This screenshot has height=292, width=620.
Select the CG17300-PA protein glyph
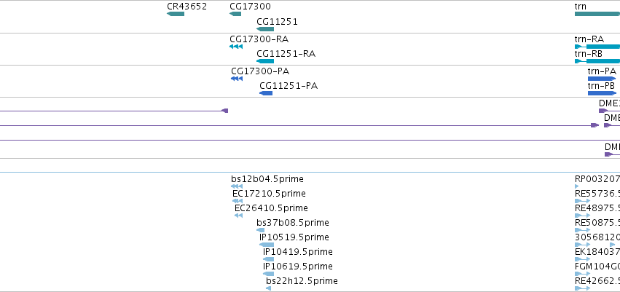tap(237, 79)
